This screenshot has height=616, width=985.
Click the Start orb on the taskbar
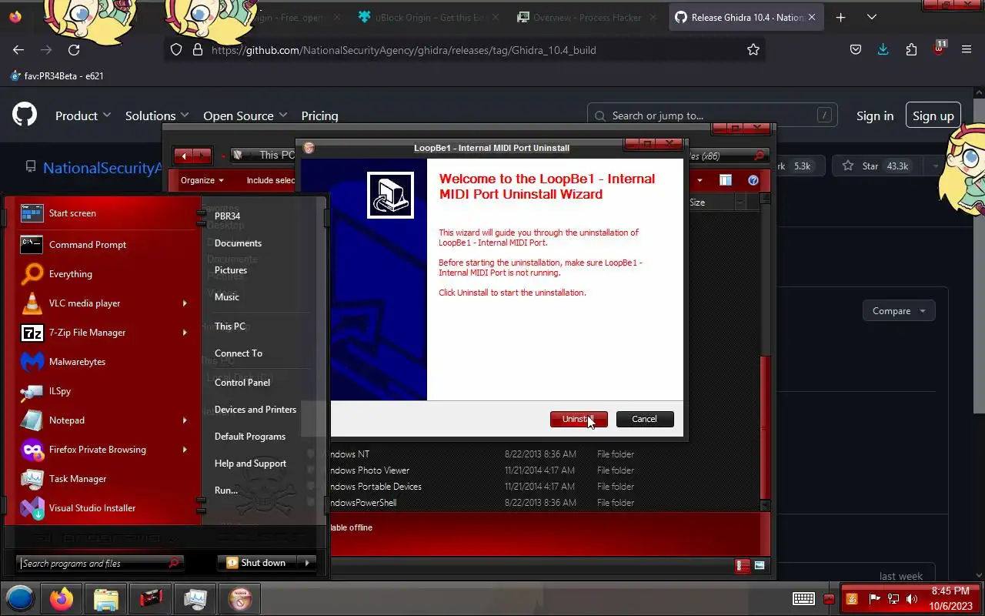[x=21, y=598]
